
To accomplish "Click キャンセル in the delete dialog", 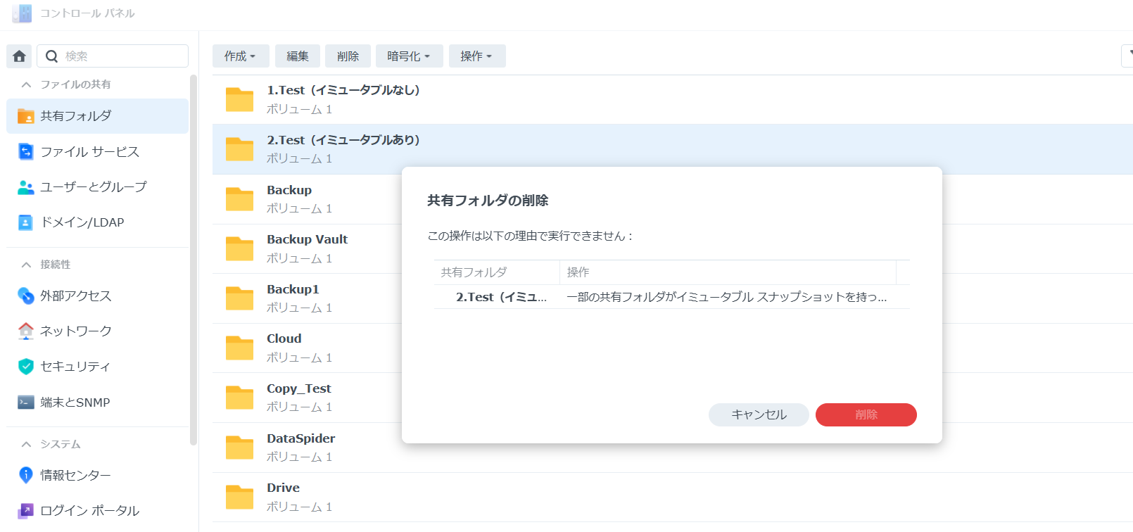I will click(759, 414).
